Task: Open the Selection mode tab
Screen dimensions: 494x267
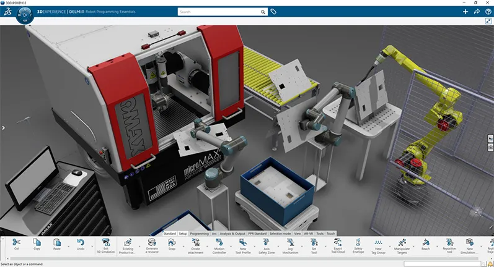Action: pyautogui.click(x=280, y=234)
